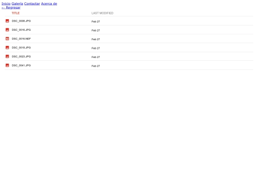The image size is (259, 194).
Task: Click the Feb 27 date in DSC_0008.JPG row
Action: click(95, 22)
